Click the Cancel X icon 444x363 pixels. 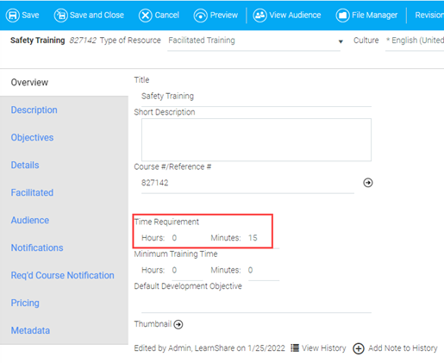[146, 16]
